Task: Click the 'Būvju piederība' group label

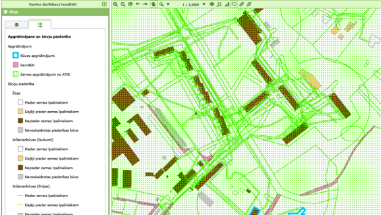Action: point(21,84)
